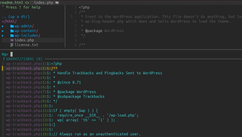Expand the wp-admin folder arrow
242x137 pixels.
tap(3, 26)
